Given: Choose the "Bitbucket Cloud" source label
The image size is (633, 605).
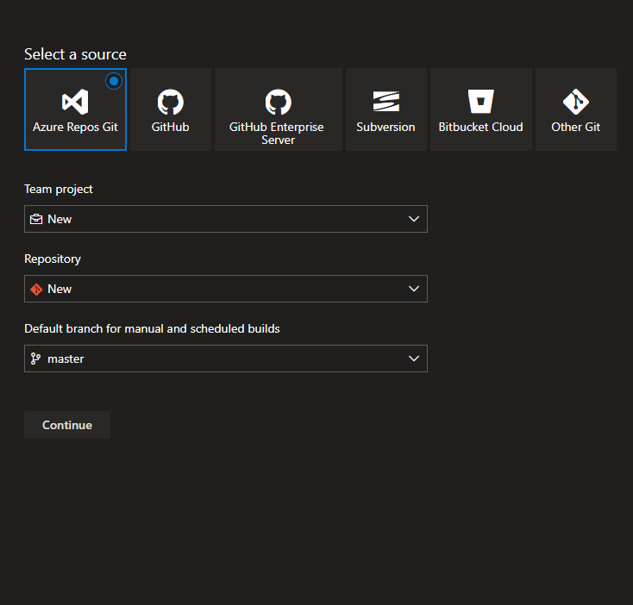Looking at the screenshot, I should click(x=480, y=127).
